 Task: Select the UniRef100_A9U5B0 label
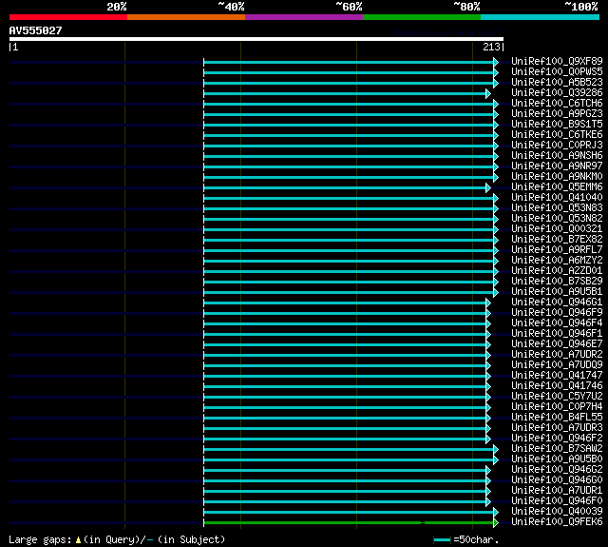point(557,459)
